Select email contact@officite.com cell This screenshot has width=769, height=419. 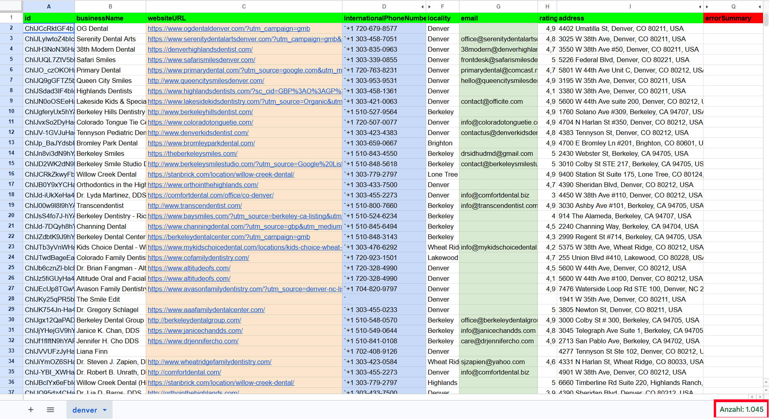(498, 101)
